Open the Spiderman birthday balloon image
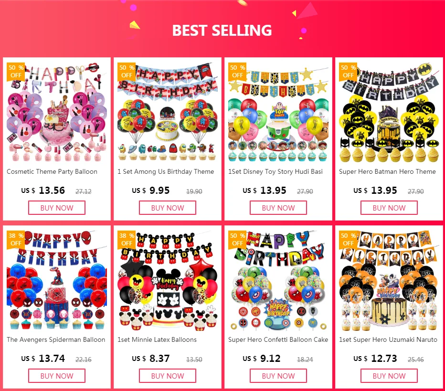Screen dimensions: 445x391 pos(57,281)
